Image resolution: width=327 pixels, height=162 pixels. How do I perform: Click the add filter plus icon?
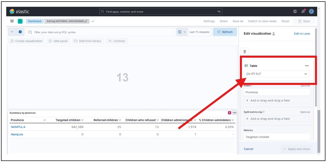(20, 32)
